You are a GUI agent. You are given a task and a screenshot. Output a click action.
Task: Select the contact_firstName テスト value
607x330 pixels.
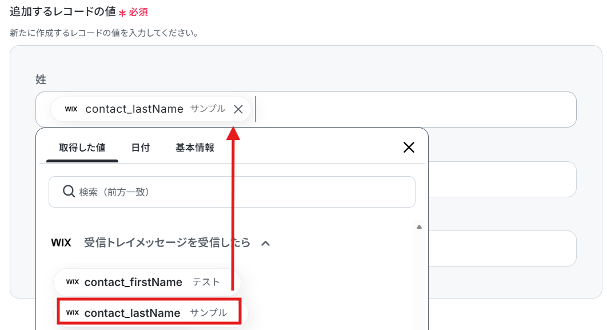pyautogui.click(x=147, y=282)
